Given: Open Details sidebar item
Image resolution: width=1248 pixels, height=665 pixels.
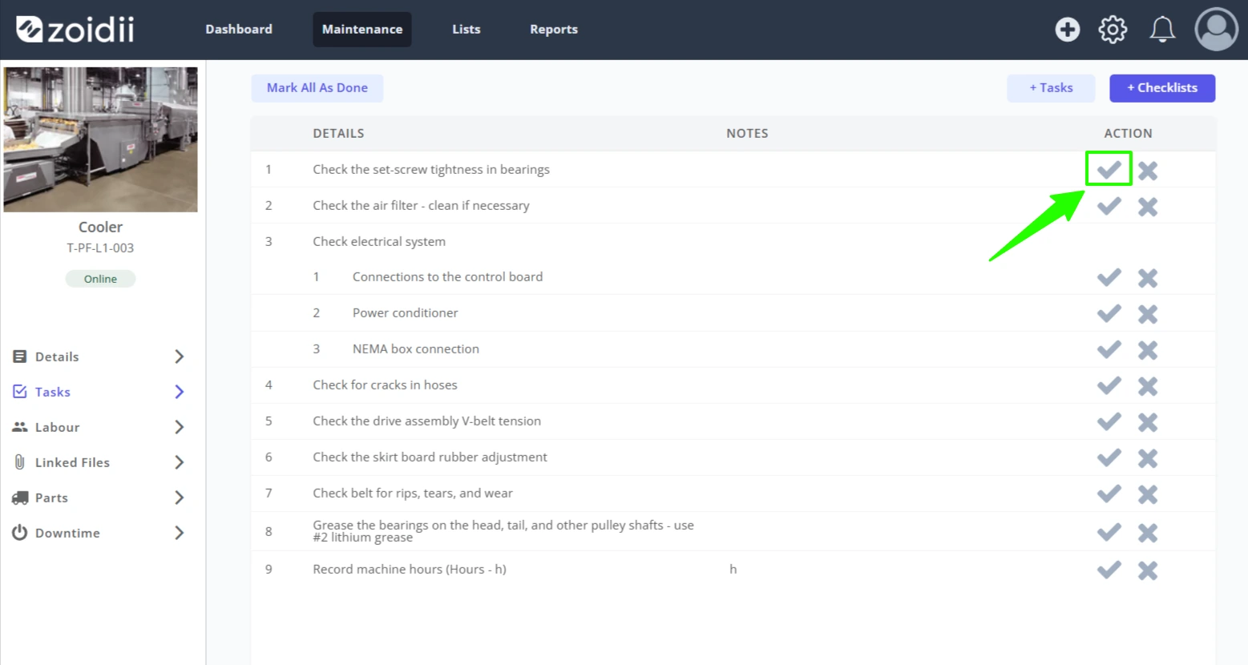Looking at the screenshot, I should pyautogui.click(x=99, y=357).
